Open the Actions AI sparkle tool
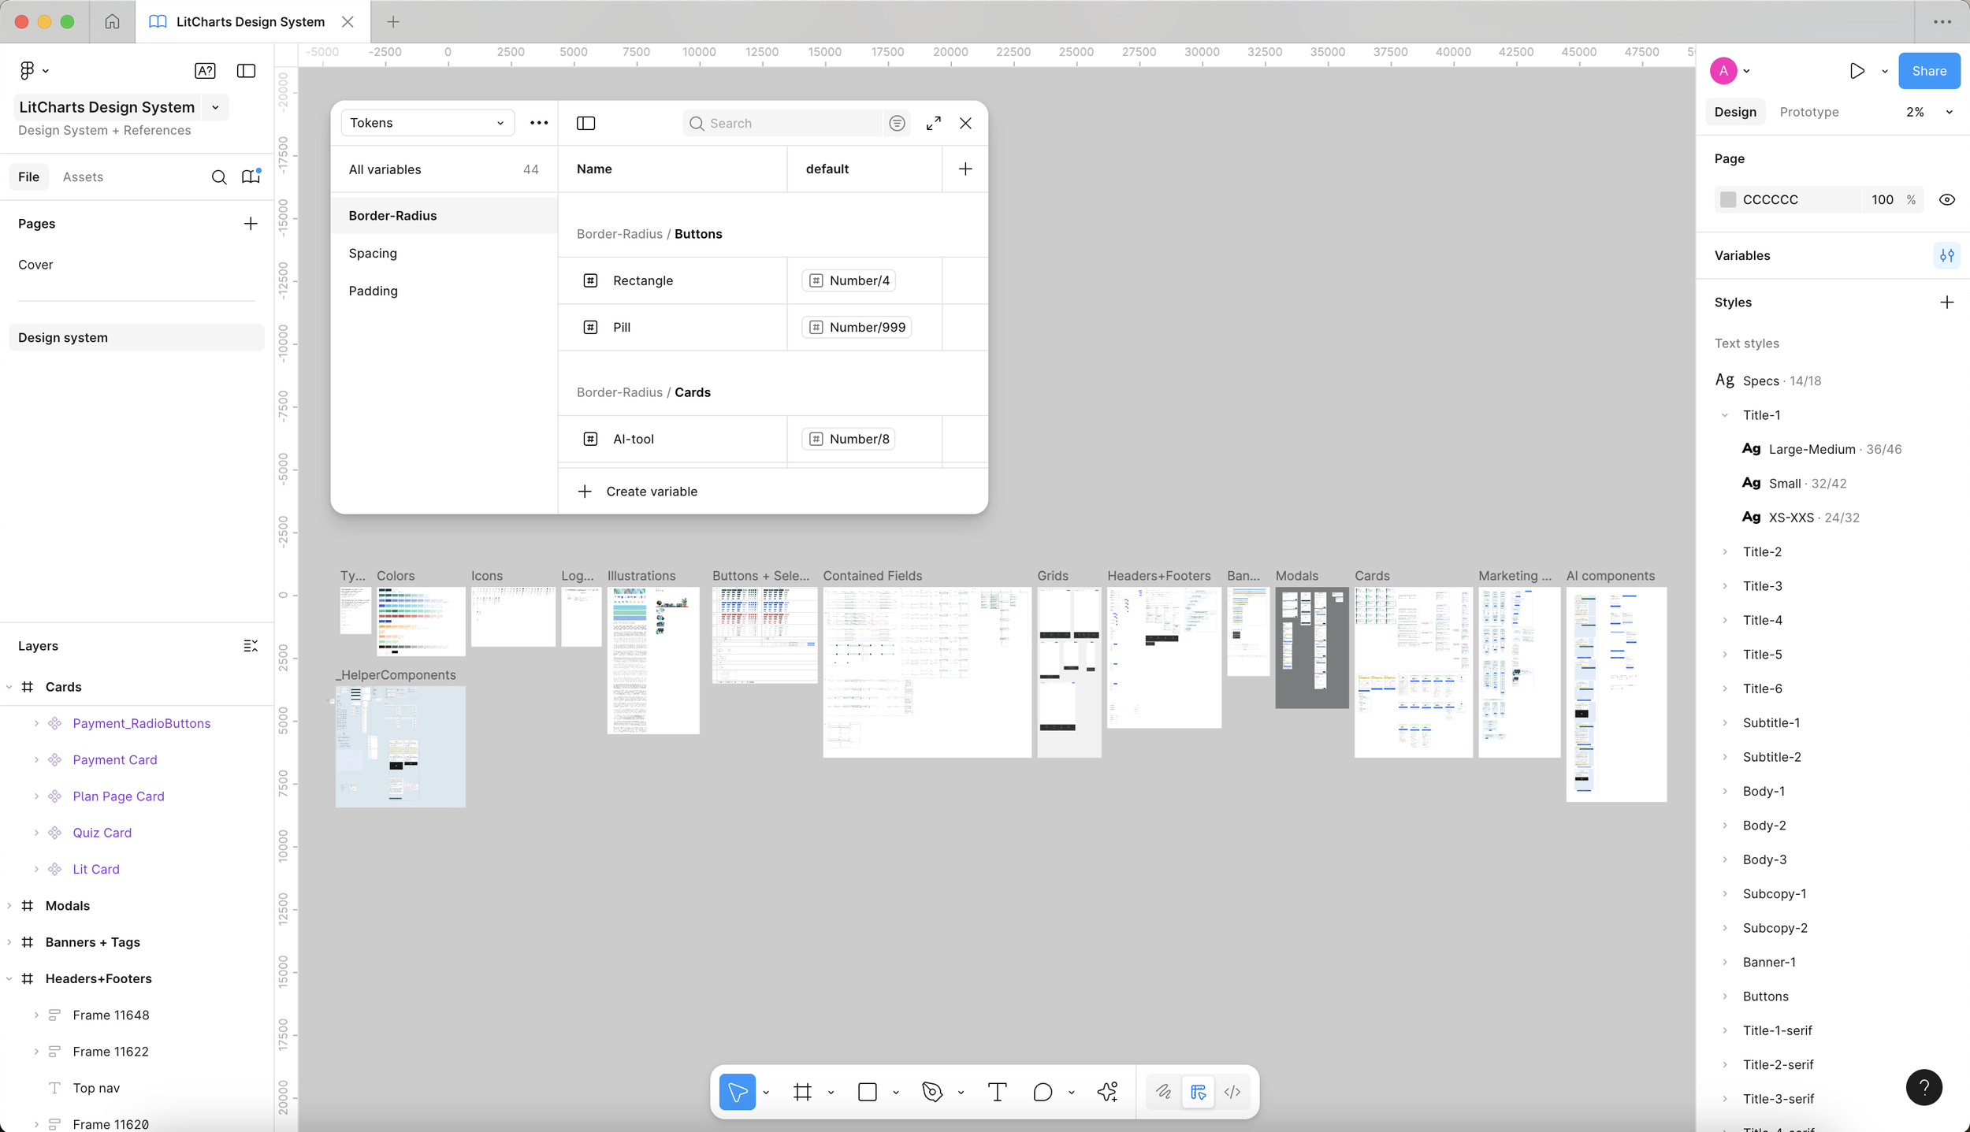1970x1132 pixels. (x=1107, y=1092)
